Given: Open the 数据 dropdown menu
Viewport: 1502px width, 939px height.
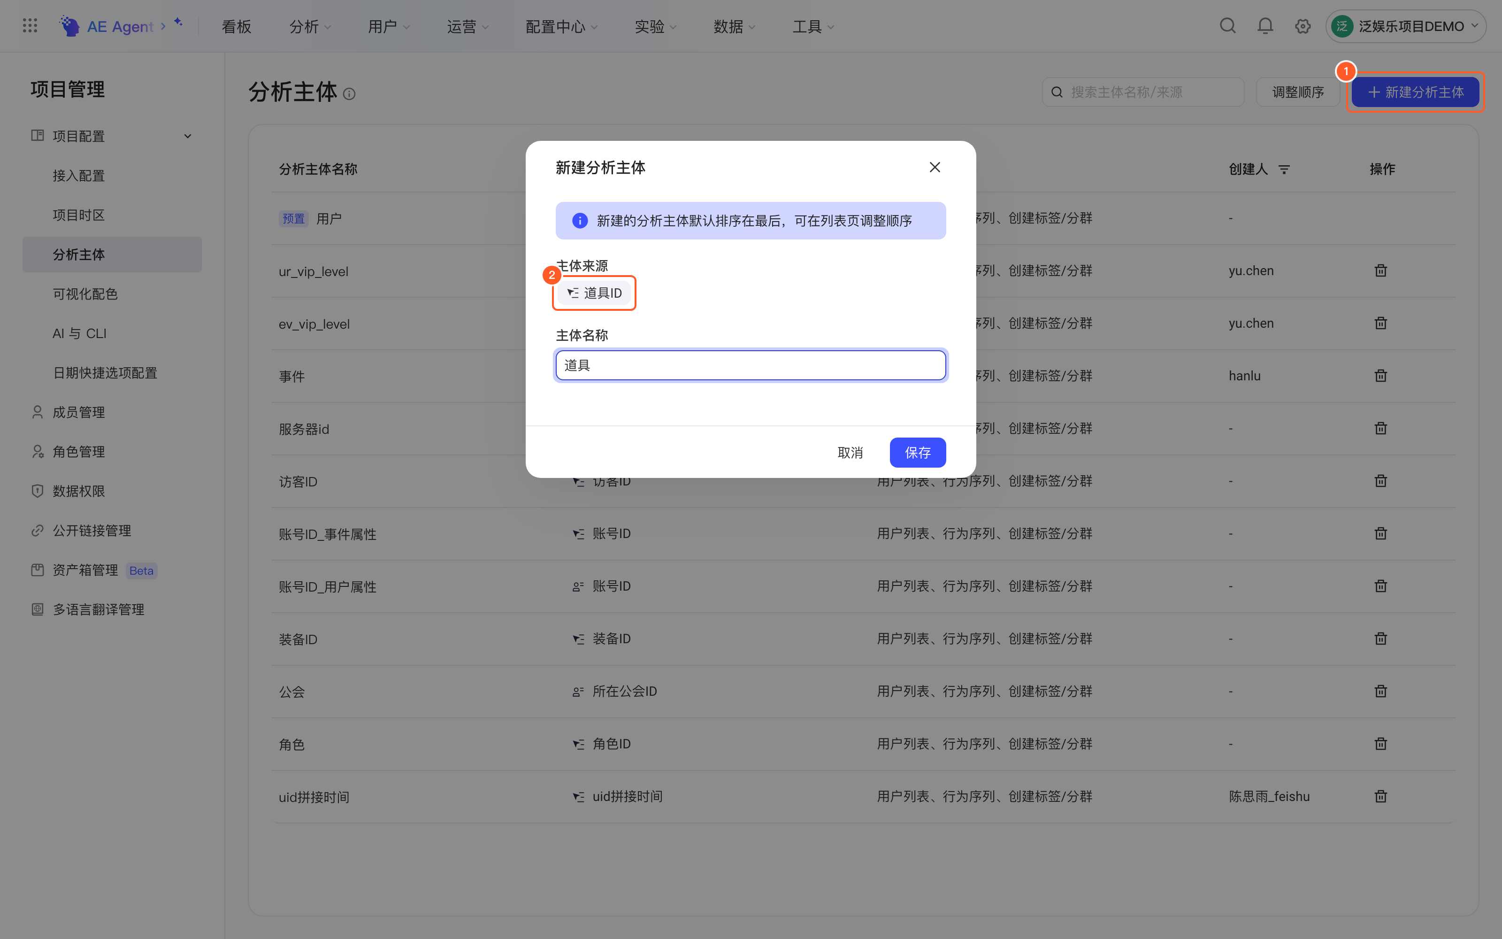Looking at the screenshot, I should [x=734, y=27].
